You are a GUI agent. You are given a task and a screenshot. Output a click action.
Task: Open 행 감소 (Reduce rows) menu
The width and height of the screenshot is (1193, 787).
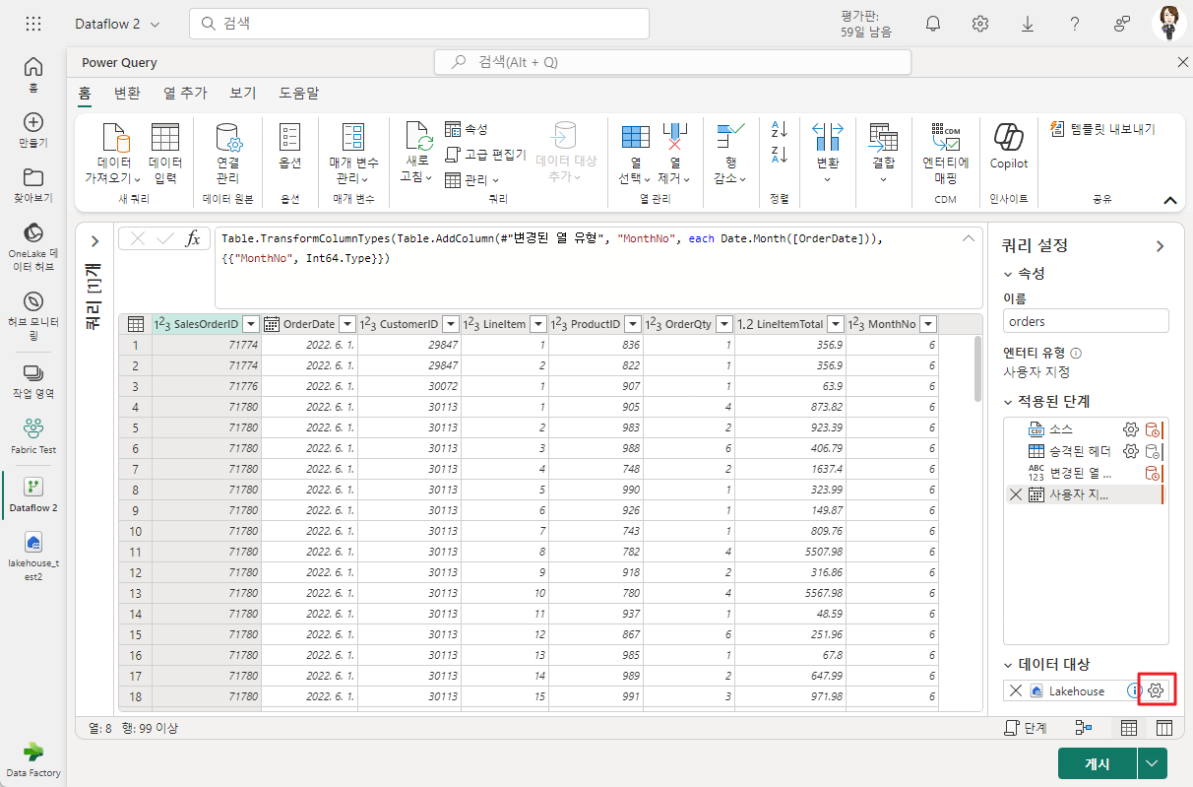coord(730,155)
